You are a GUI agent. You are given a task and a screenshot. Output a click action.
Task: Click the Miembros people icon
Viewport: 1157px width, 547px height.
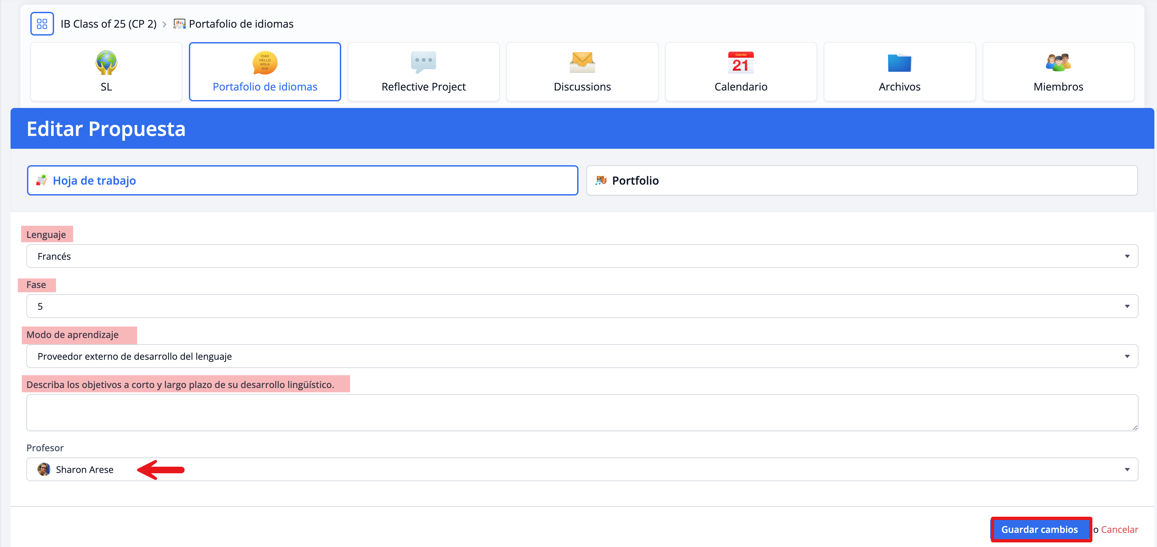1058,63
